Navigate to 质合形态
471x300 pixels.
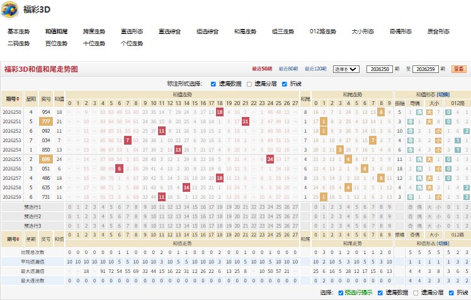tap(438, 31)
